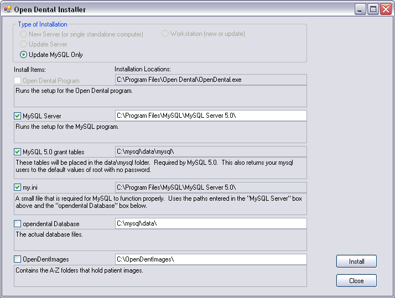Close the installer with the red X
This screenshot has height=298, width=395.
386,9
